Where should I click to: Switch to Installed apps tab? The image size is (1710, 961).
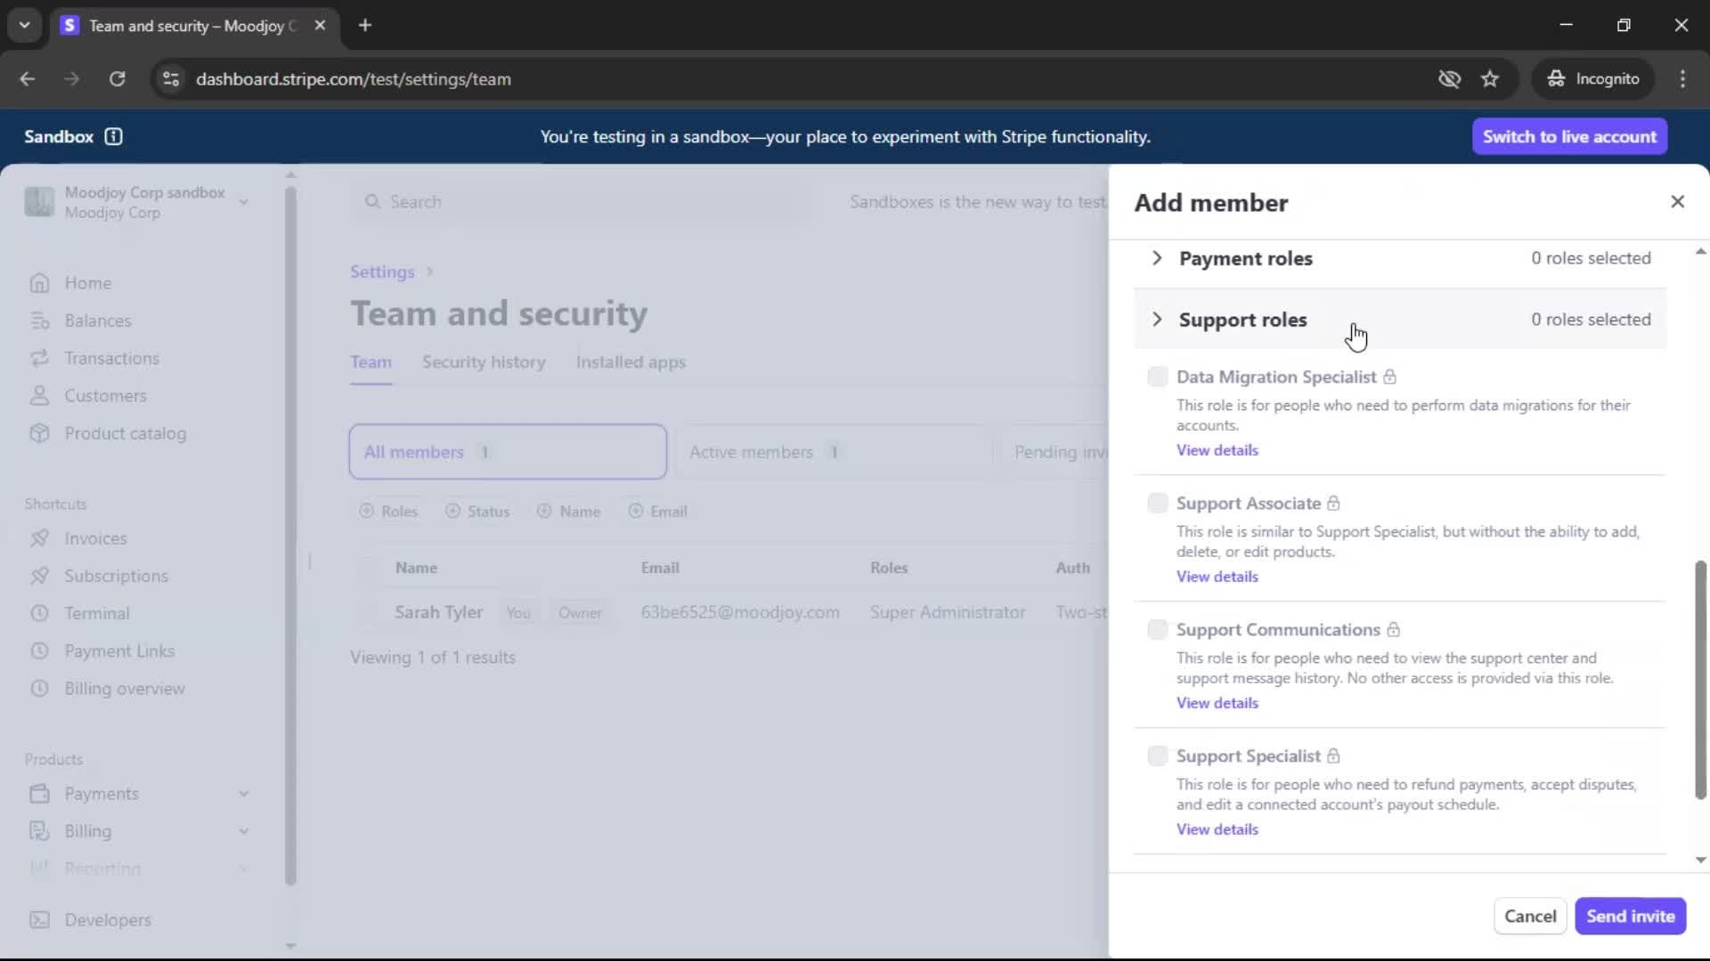pyautogui.click(x=631, y=362)
